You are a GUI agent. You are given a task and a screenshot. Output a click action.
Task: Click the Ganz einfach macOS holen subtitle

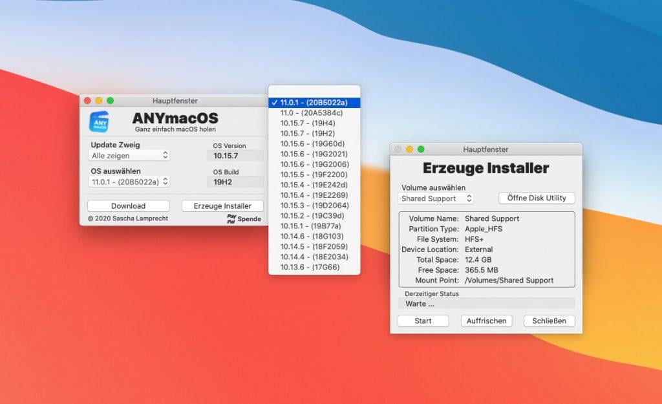175,129
